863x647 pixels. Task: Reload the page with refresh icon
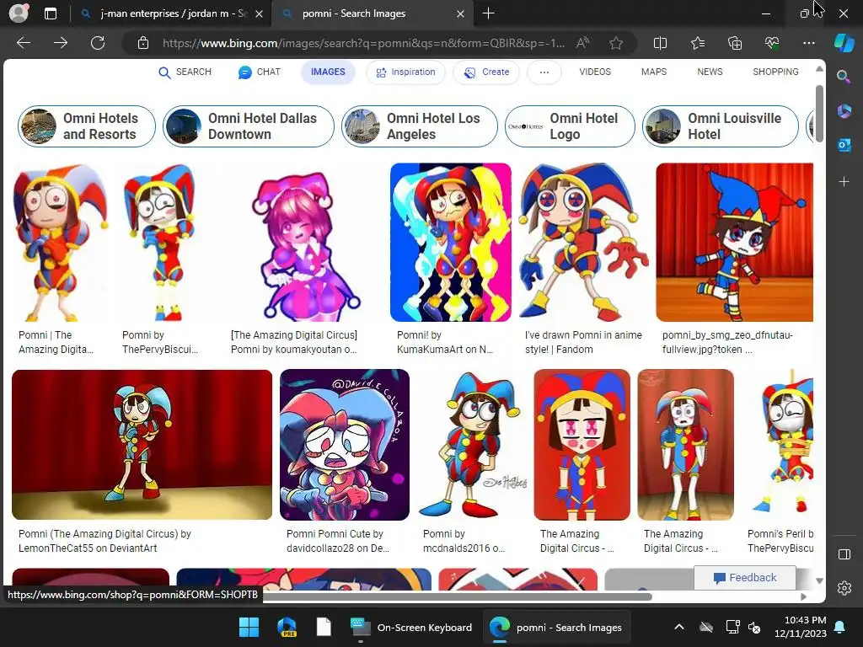point(98,43)
